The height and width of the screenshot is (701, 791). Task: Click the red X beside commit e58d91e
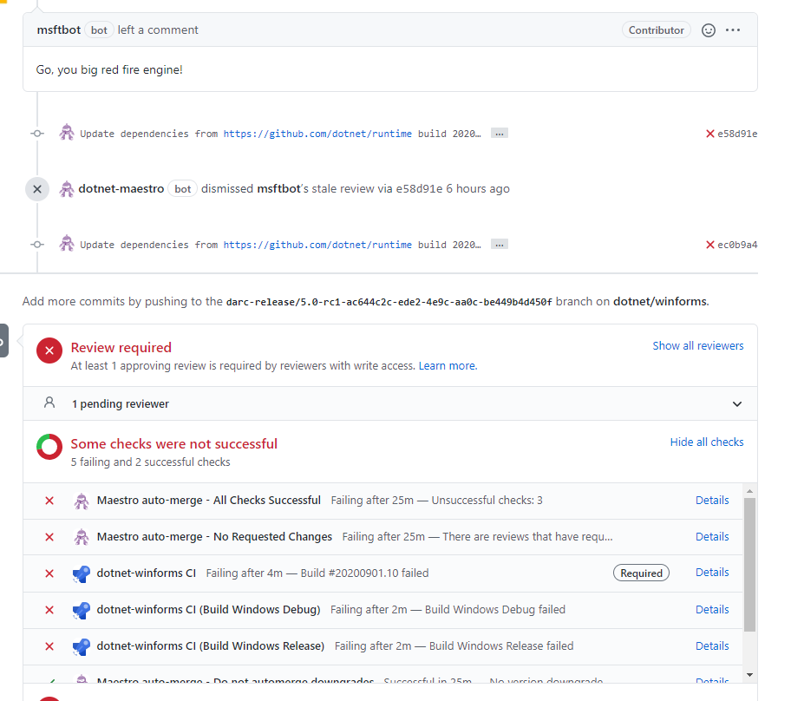[x=709, y=133]
